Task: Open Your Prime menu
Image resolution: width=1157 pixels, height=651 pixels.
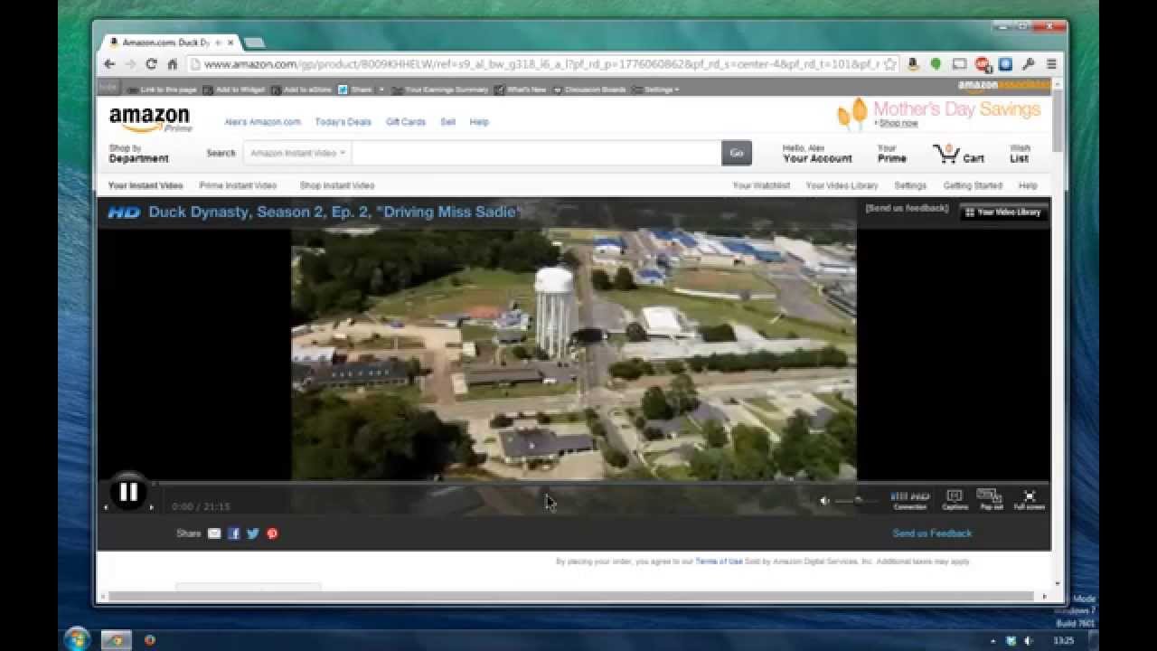Action: [x=891, y=154]
